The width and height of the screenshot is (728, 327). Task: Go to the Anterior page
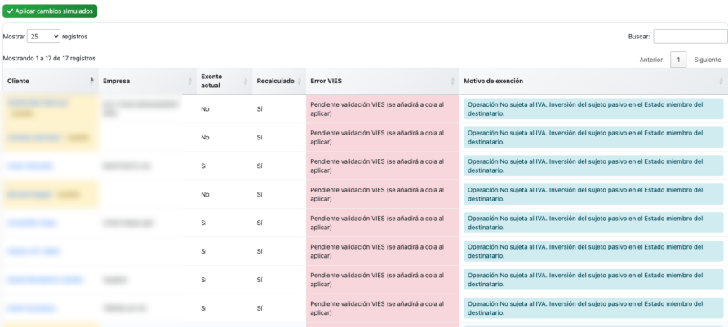[x=650, y=60]
